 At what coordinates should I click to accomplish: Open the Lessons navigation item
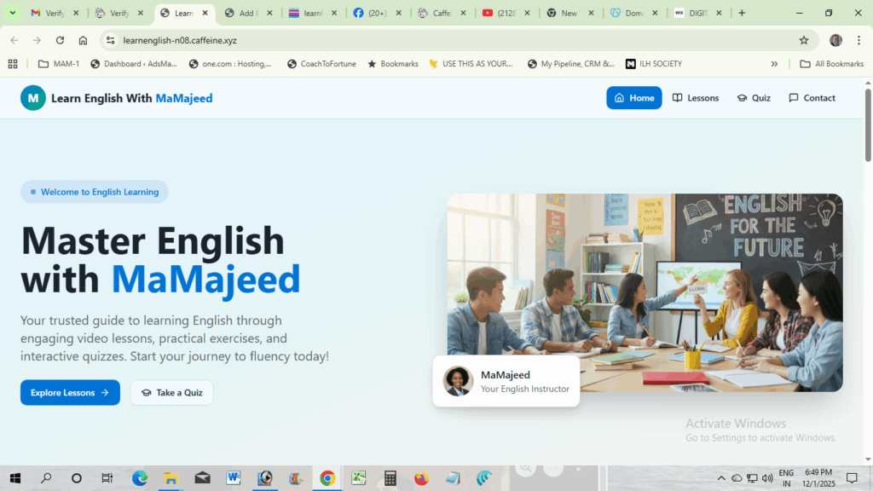pos(696,98)
